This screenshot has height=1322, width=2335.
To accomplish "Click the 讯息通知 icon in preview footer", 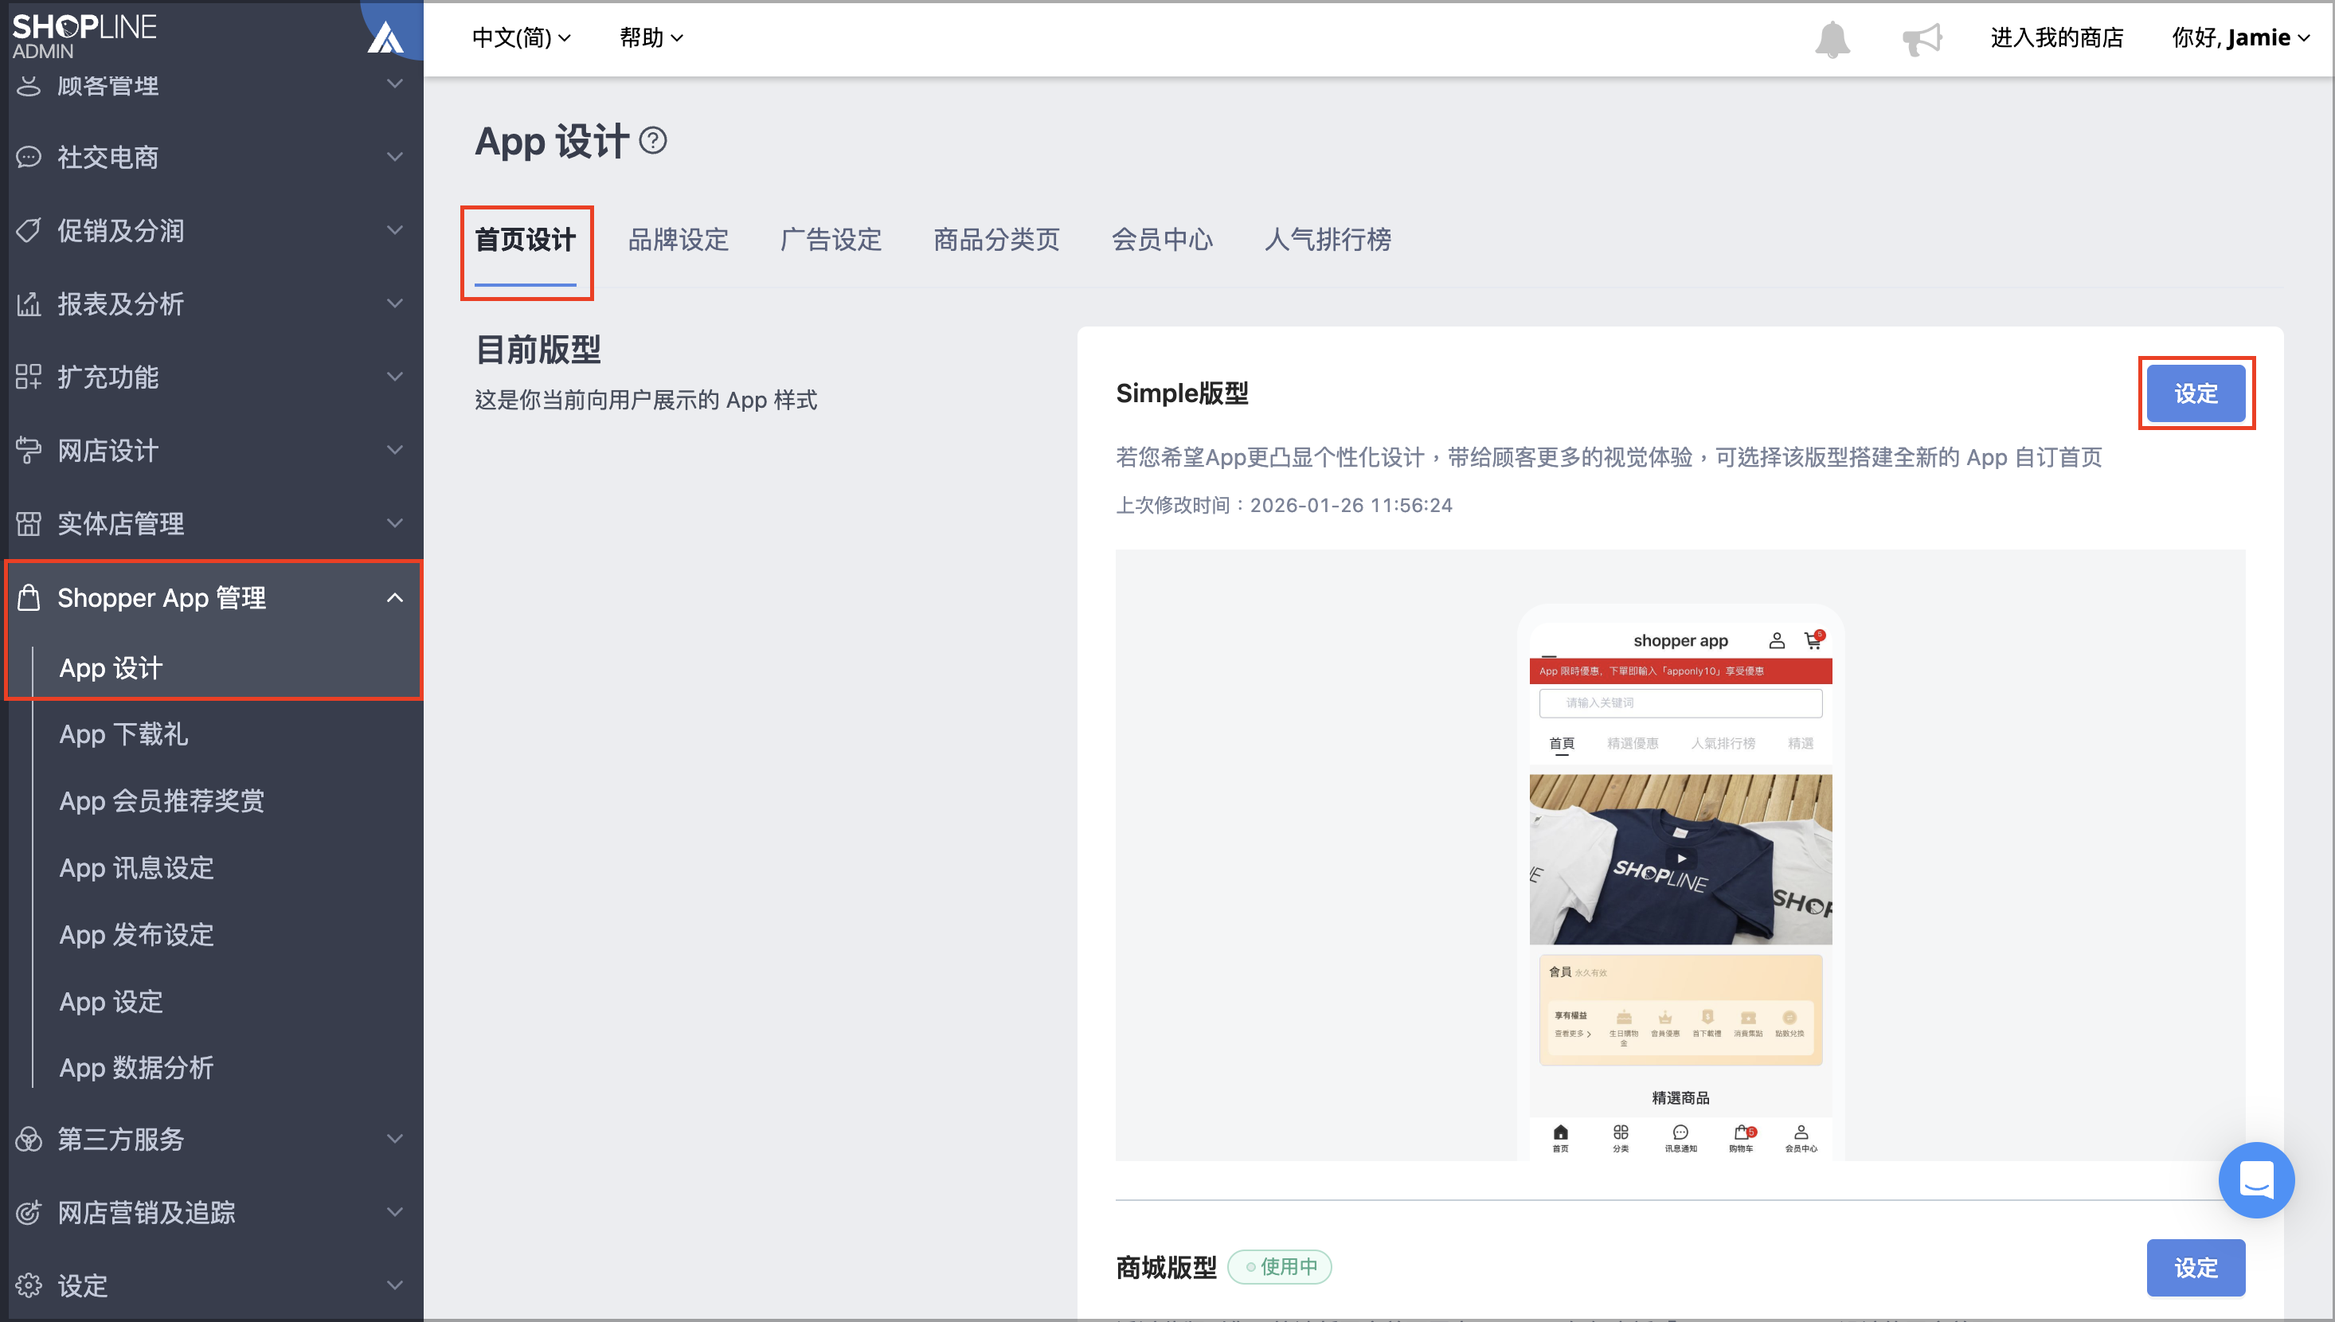I will 1680,1132.
